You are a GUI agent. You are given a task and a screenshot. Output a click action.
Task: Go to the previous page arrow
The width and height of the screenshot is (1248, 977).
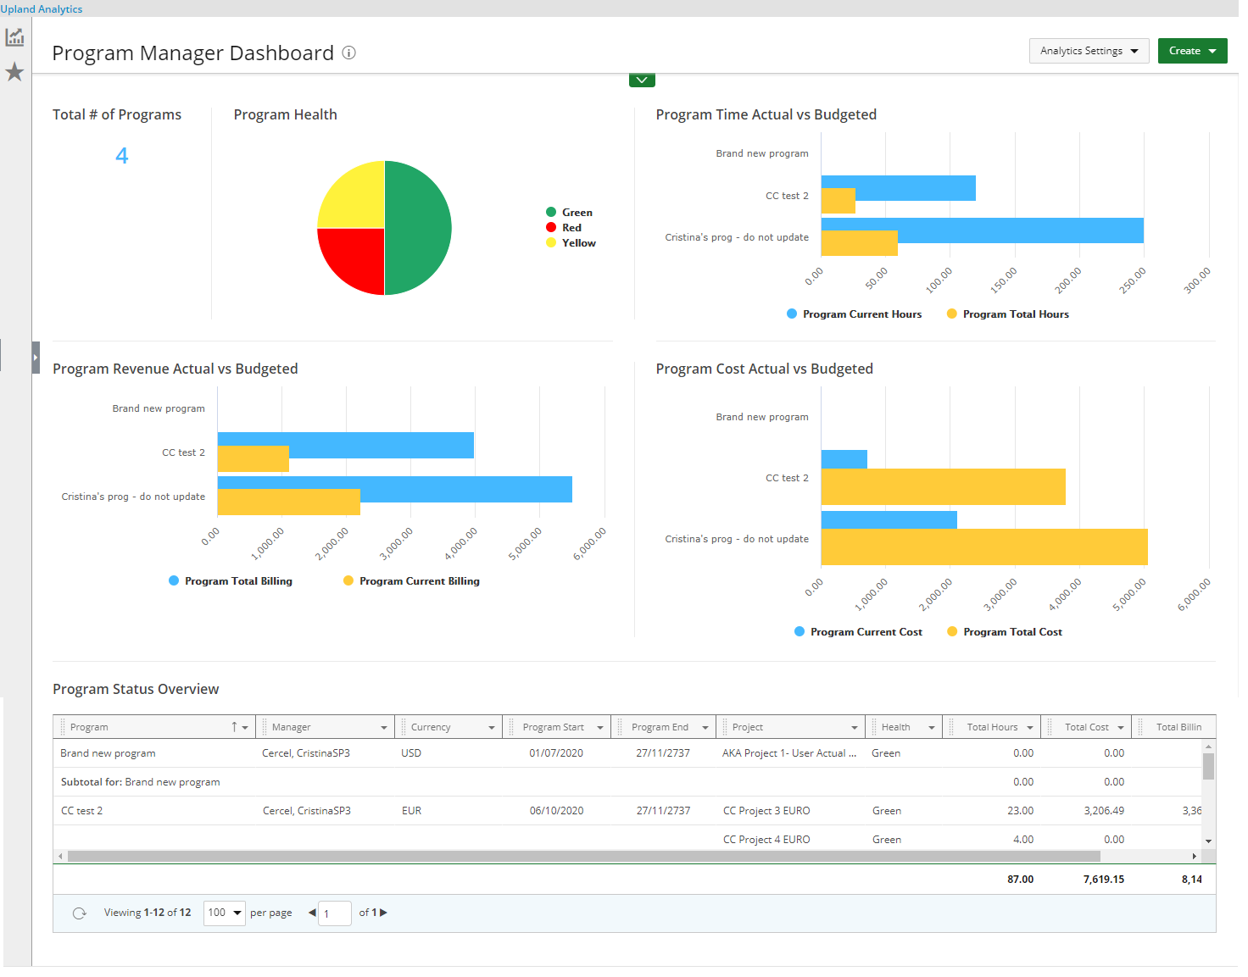tap(312, 913)
